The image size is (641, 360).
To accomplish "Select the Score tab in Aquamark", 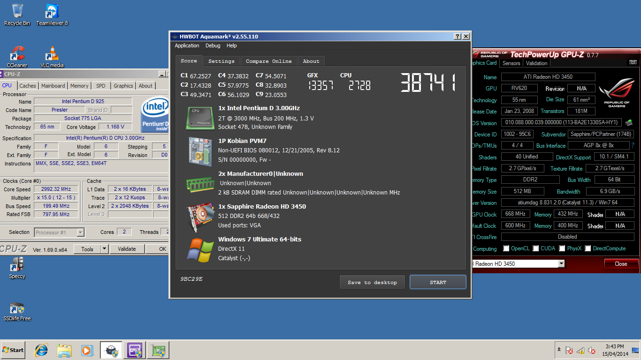I will [x=189, y=61].
